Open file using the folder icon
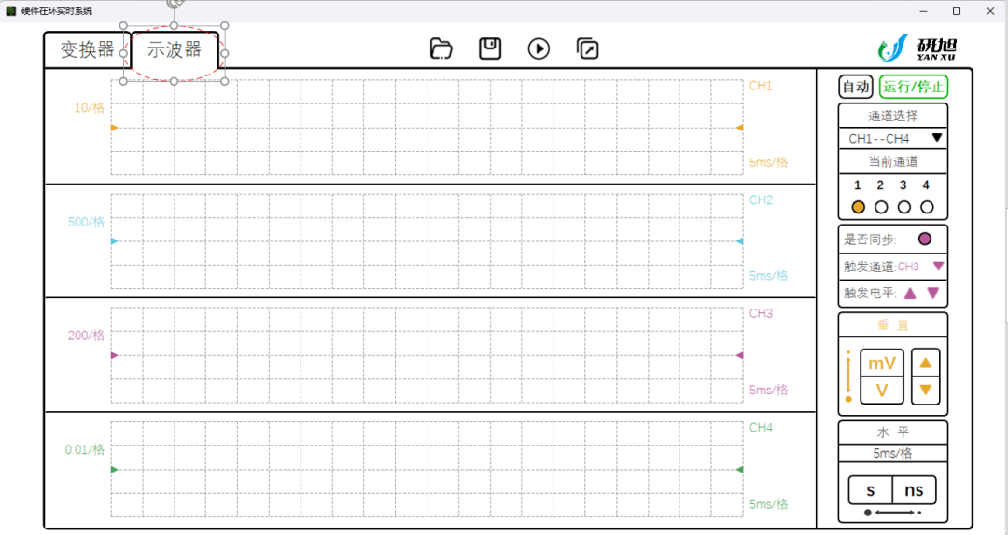The width and height of the screenshot is (1008, 535). point(441,48)
